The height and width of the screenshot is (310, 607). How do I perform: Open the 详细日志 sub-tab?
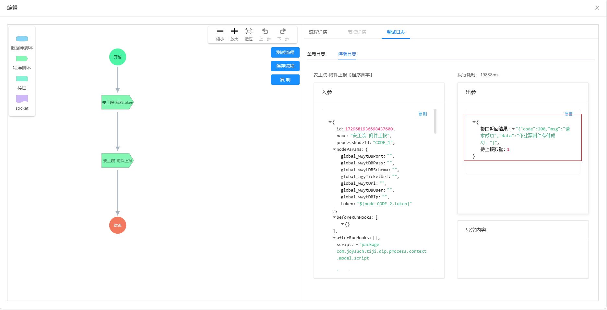click(x=347, y=54)
